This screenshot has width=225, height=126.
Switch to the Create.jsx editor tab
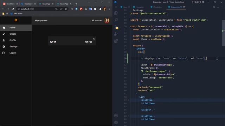click(156, 7)
